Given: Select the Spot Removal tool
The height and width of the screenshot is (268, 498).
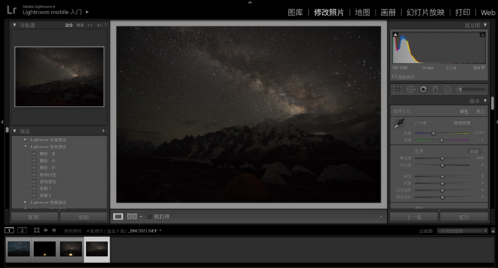Looking at the screenshot, I should click(411, 90).
